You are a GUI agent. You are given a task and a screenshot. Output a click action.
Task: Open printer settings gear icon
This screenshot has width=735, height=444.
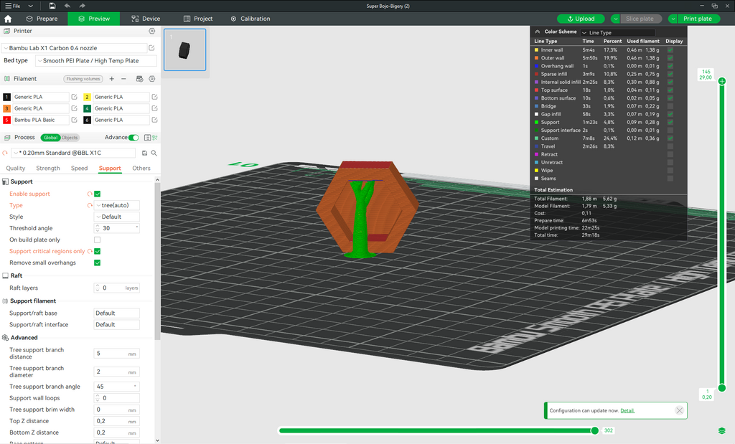point(152,31)
